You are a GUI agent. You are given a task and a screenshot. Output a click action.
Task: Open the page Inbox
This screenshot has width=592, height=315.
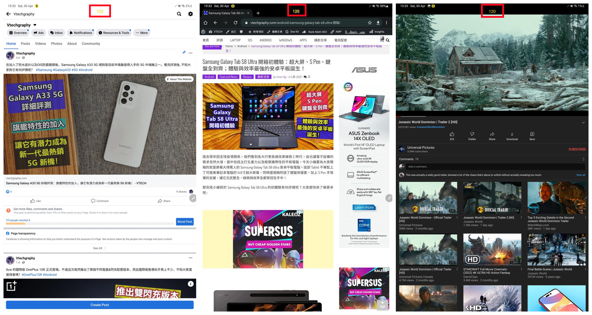pyautogui.click(x=57, y=33)
